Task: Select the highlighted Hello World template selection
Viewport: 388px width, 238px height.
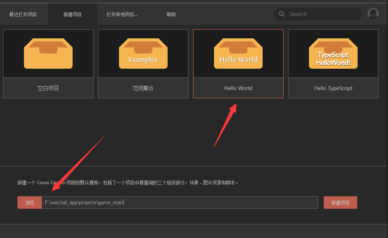Action: [x=238, y=64]
